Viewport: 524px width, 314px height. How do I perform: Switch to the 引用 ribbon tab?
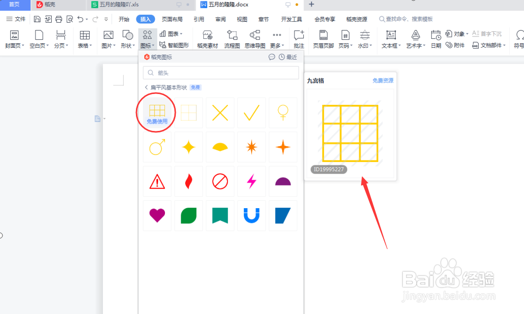click(x=199, y=19)
